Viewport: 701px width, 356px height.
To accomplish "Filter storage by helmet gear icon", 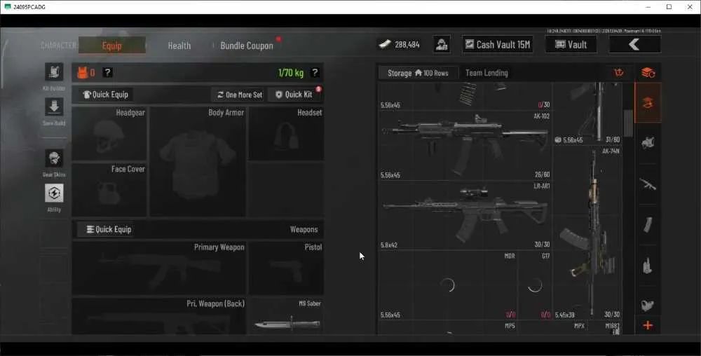I will click(648, 143).
